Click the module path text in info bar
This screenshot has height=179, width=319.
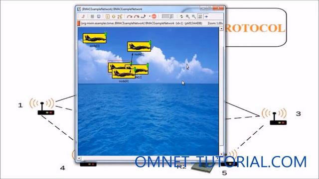pos(142,23)
